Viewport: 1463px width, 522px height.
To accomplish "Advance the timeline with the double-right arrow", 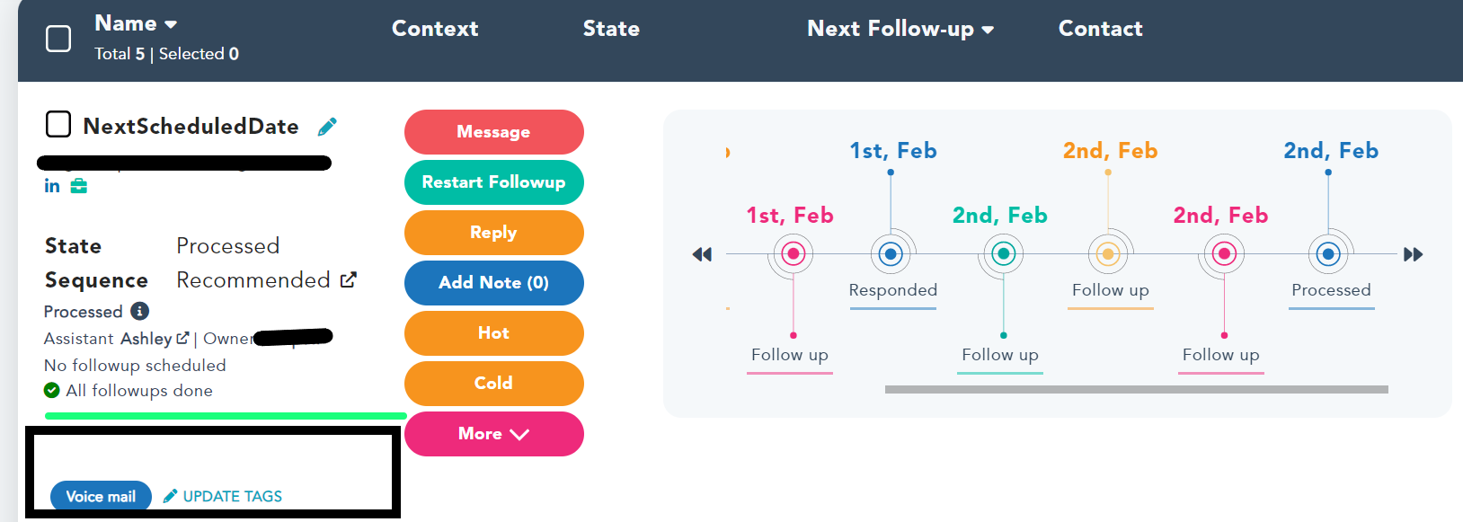I will point(1413,254).
